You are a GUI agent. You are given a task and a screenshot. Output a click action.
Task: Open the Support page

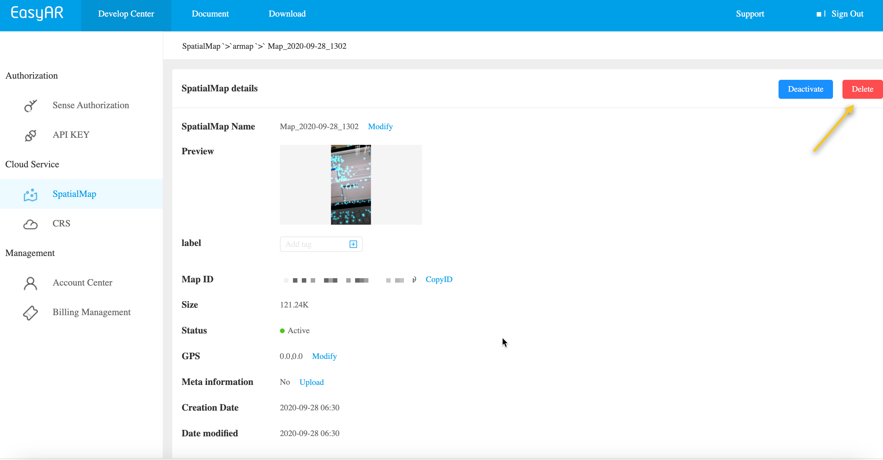click(x=750, y=14)
